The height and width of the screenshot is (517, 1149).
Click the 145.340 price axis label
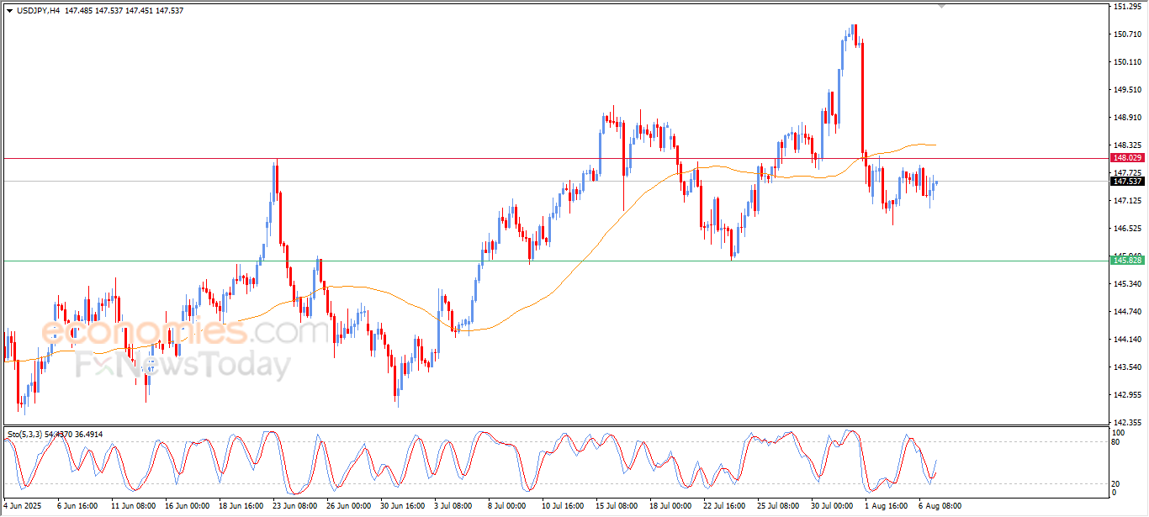(x=1127, y=284)
